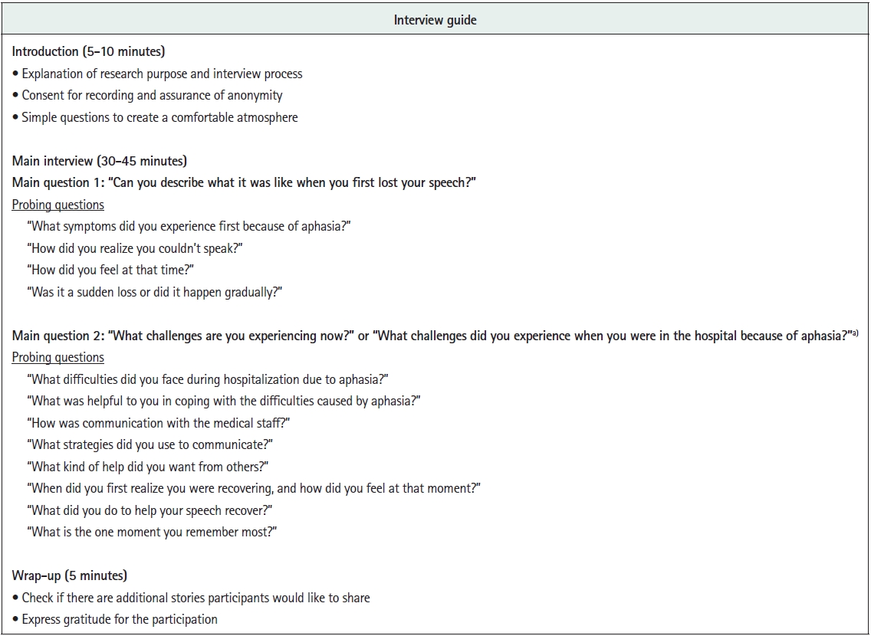Select the Main question 1 line
This screenshot has width=871, height=636.
click(x=244, y=182)
